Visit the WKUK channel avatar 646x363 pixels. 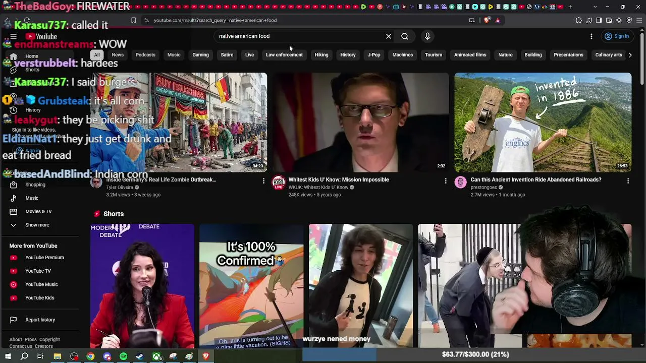[x=279, y=183]
